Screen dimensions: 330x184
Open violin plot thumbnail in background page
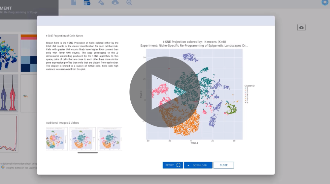coord(9,93)
